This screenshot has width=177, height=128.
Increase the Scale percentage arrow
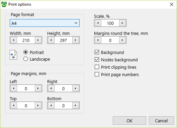pos(122,23)
